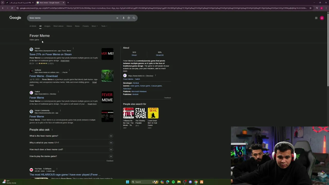Open 'Fever Meme - Download' Softonic link
The image size is (329, 185).
click(43, 76)
